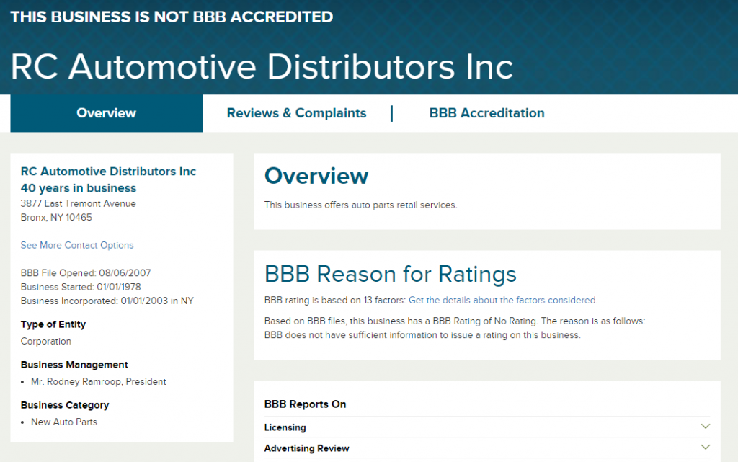This screenshot has width=738, height=462.
Task: Go to the BBB Accreditation tab
Action: 486,113
